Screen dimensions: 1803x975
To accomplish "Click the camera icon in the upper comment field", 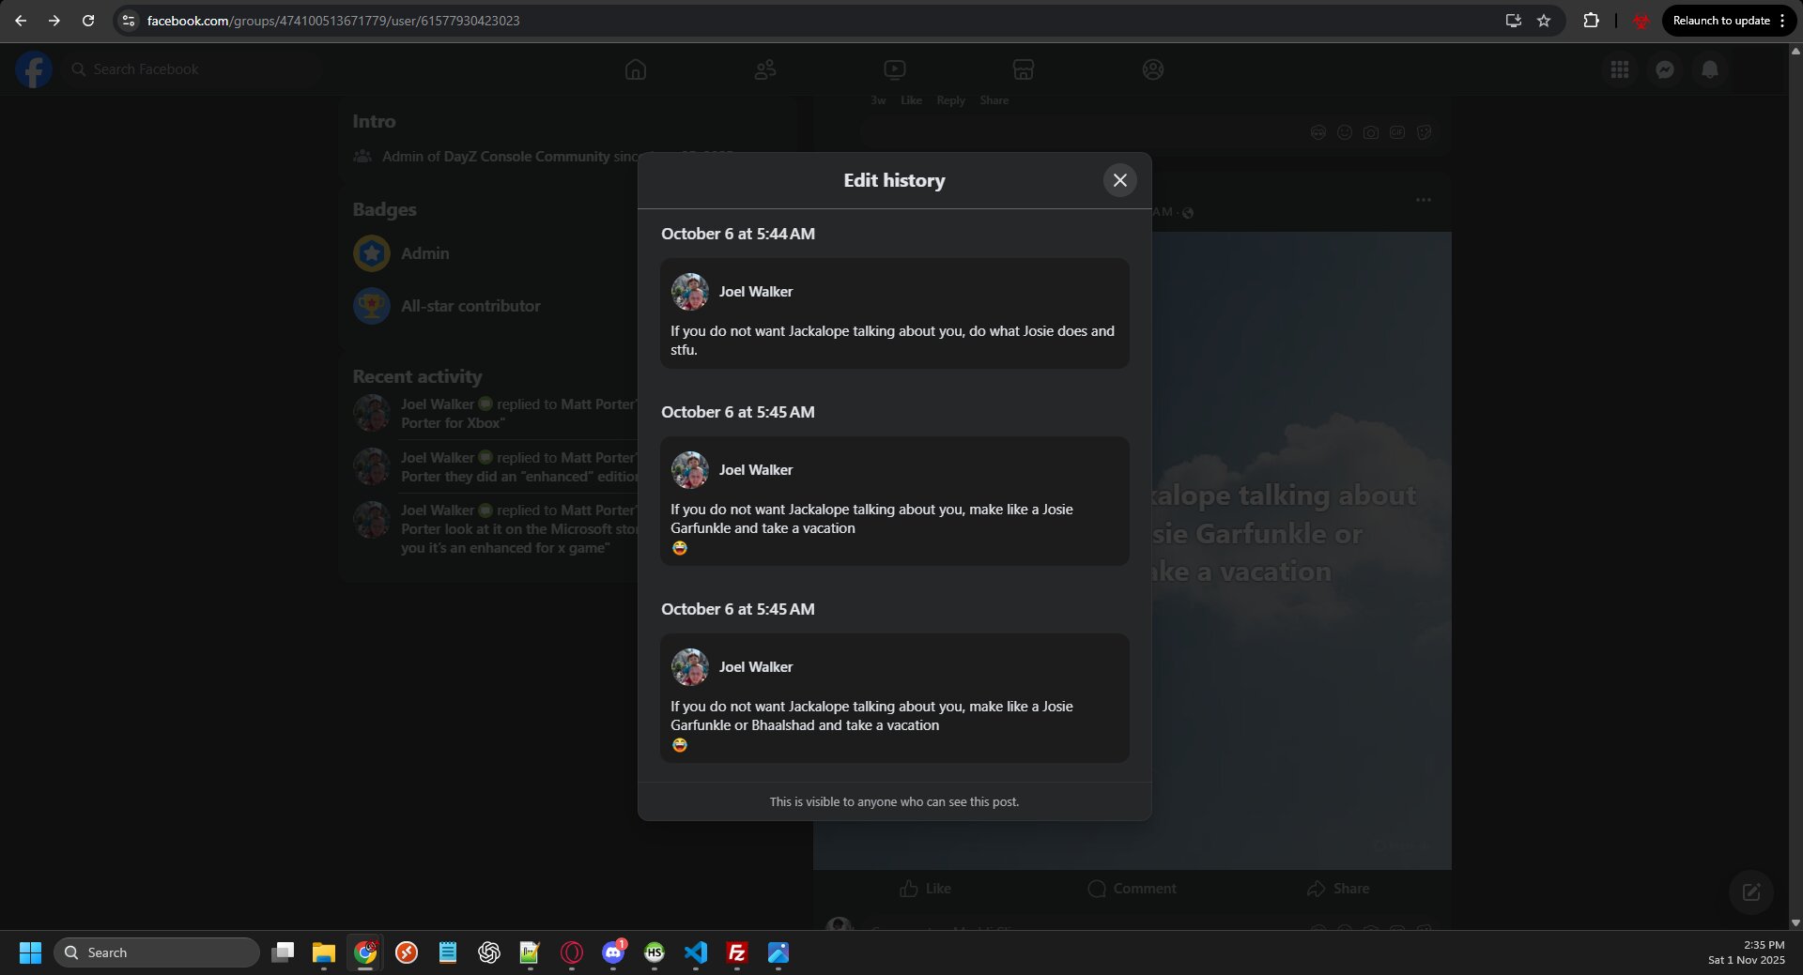I will click(1371, 132).
